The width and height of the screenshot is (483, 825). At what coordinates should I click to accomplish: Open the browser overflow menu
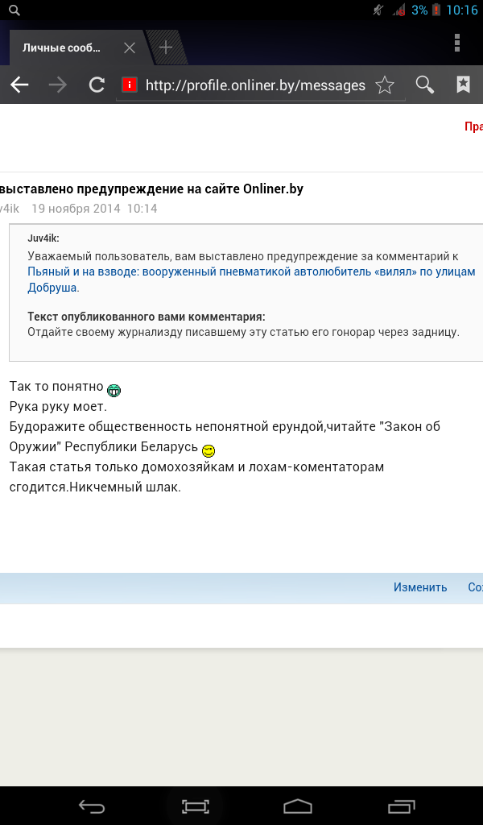pyautogui.click(x=456, y=44)
